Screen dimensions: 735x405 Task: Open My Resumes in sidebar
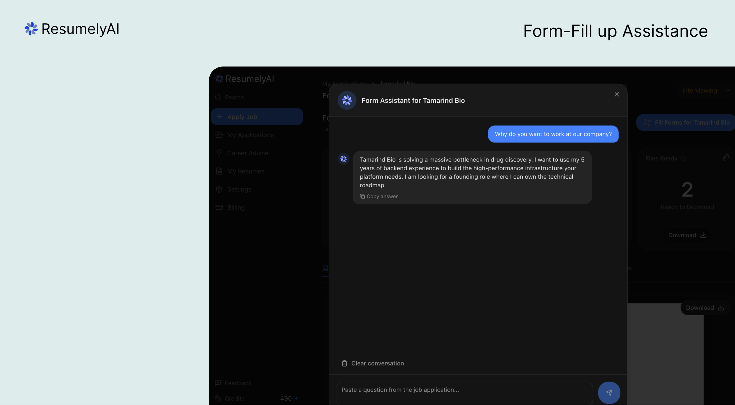[246, 171]
